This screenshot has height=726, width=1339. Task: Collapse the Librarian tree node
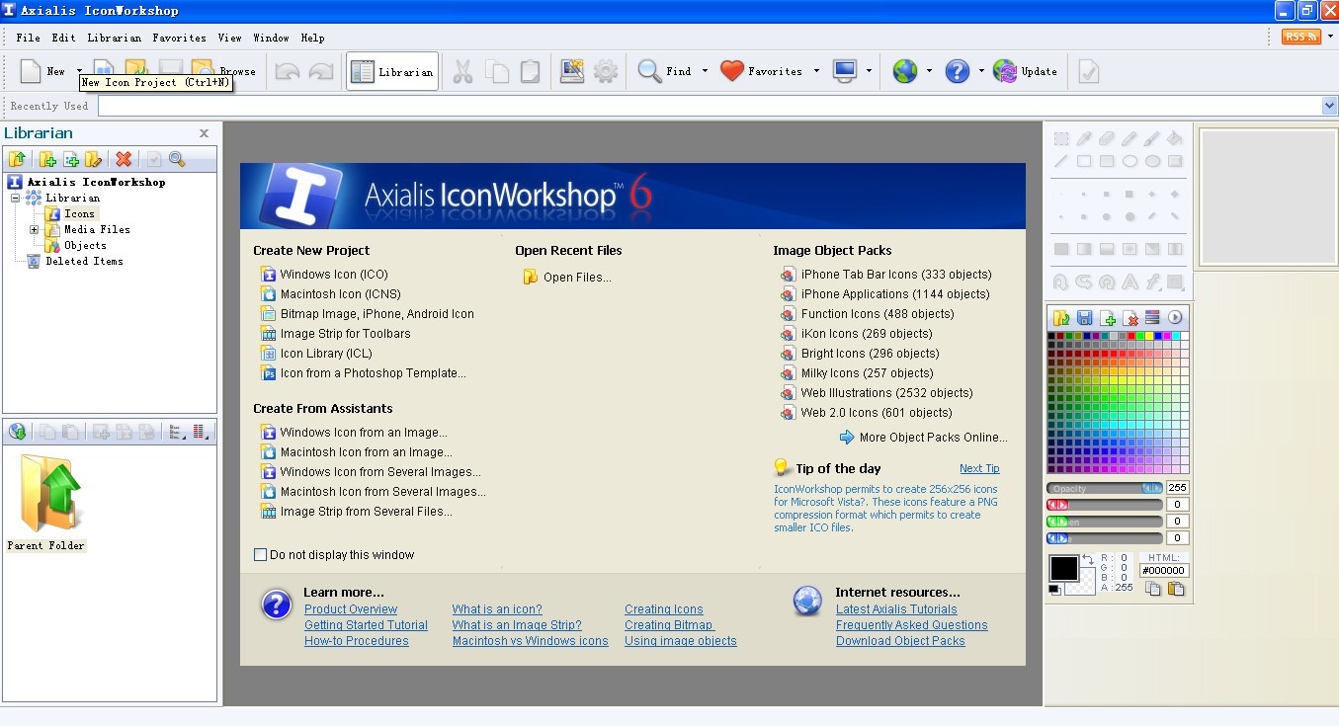16,199
